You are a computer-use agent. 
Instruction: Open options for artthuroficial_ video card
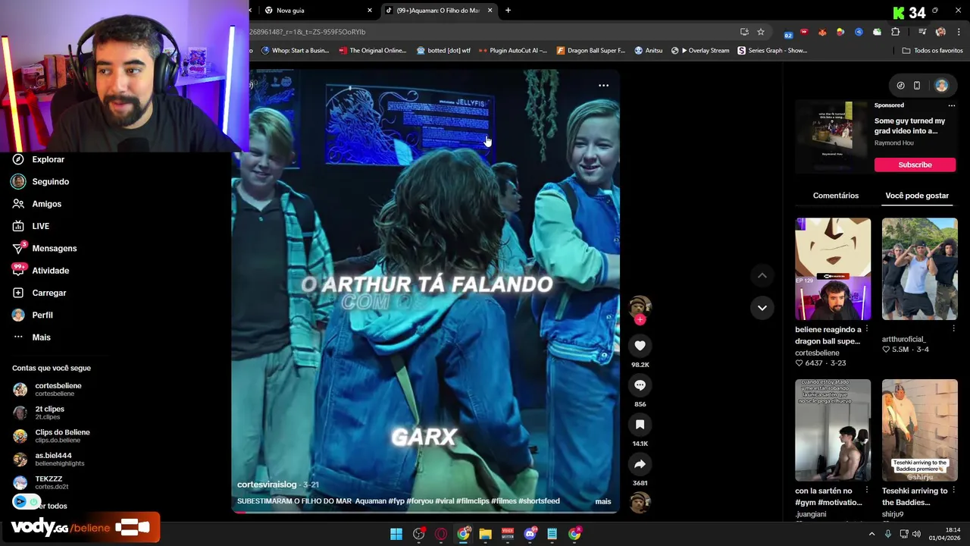(953, 328)
